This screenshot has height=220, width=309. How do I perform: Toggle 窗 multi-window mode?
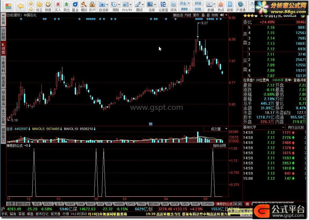coord(208,15)
